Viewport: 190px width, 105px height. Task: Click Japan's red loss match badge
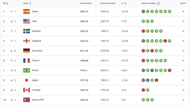(156, 80)
